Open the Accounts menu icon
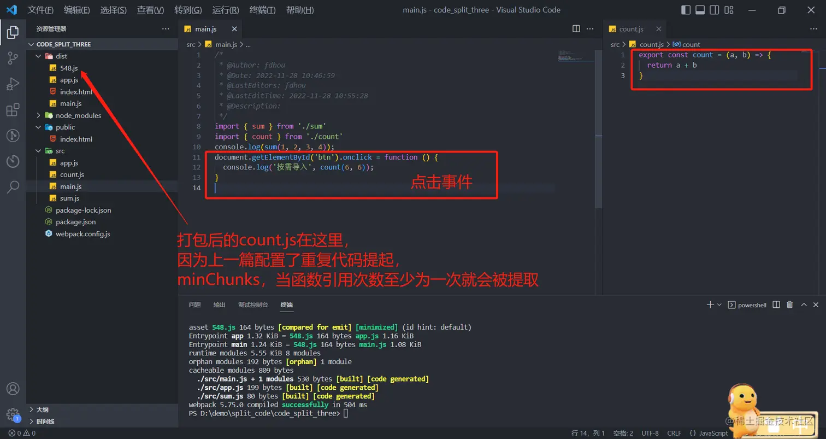 coord(13,389)
